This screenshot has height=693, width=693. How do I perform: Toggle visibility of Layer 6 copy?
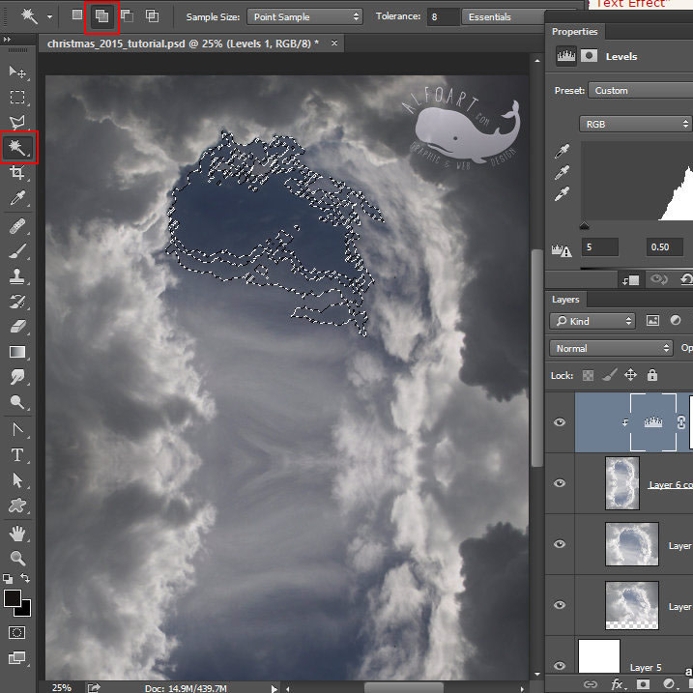[560, 483]
